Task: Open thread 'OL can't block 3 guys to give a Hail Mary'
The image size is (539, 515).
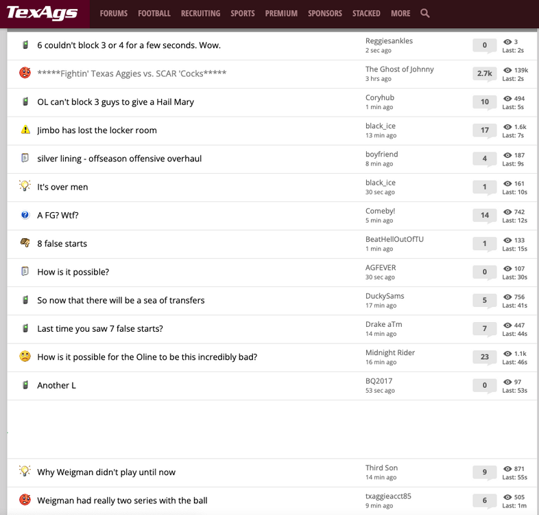Action: pyautogui.click(x=115, y=102)
